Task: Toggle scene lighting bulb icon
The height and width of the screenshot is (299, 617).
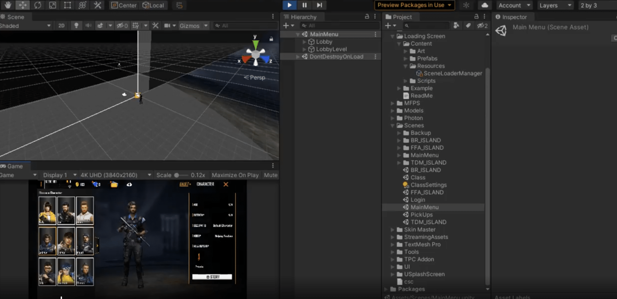Action: click(76, 26)
